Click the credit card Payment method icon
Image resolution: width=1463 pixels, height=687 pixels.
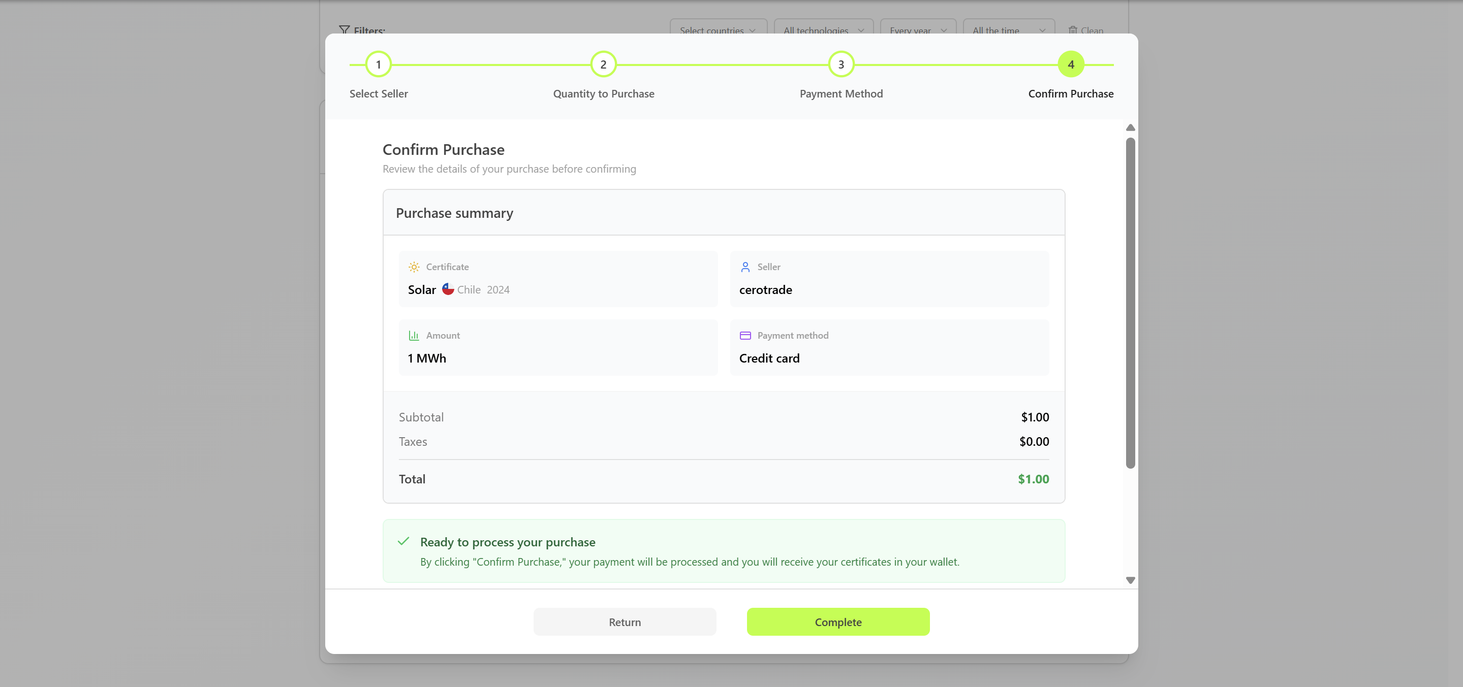(x=745, y=335)
